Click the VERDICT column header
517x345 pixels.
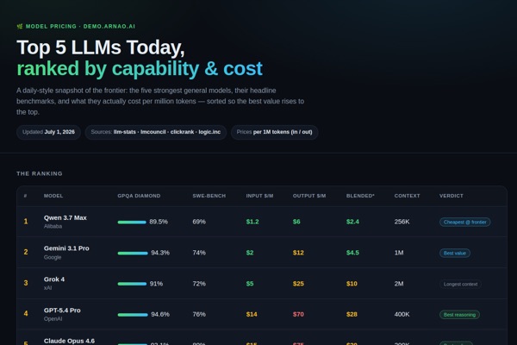pos(452,196)
